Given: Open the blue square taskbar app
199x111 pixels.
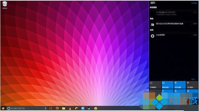Looking at the screenshot, I should tap(83, 108).
